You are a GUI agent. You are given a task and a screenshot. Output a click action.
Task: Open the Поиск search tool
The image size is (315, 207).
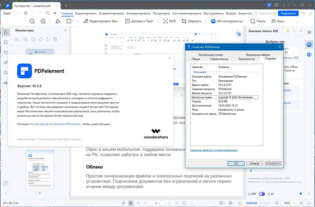click(258, 21)
